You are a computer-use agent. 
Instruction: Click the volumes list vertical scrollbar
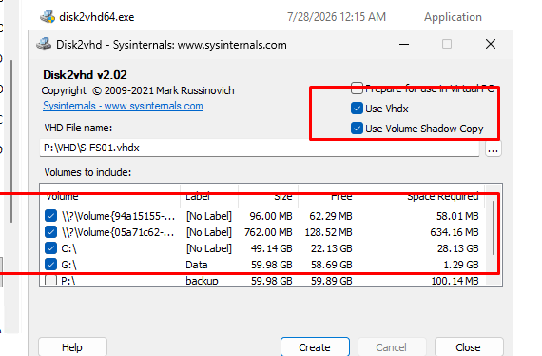coord(494,228)
